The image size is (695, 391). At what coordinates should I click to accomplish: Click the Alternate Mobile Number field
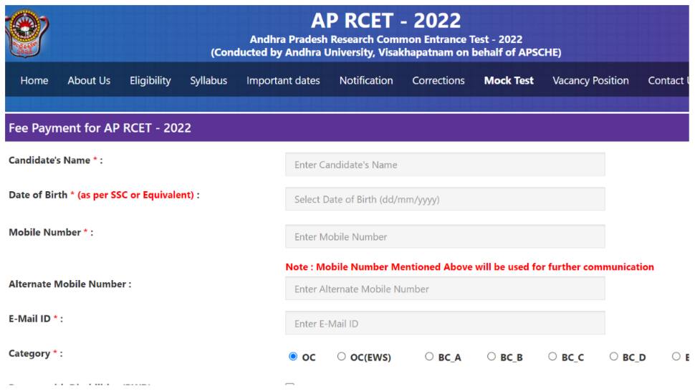tap(445, 289)
